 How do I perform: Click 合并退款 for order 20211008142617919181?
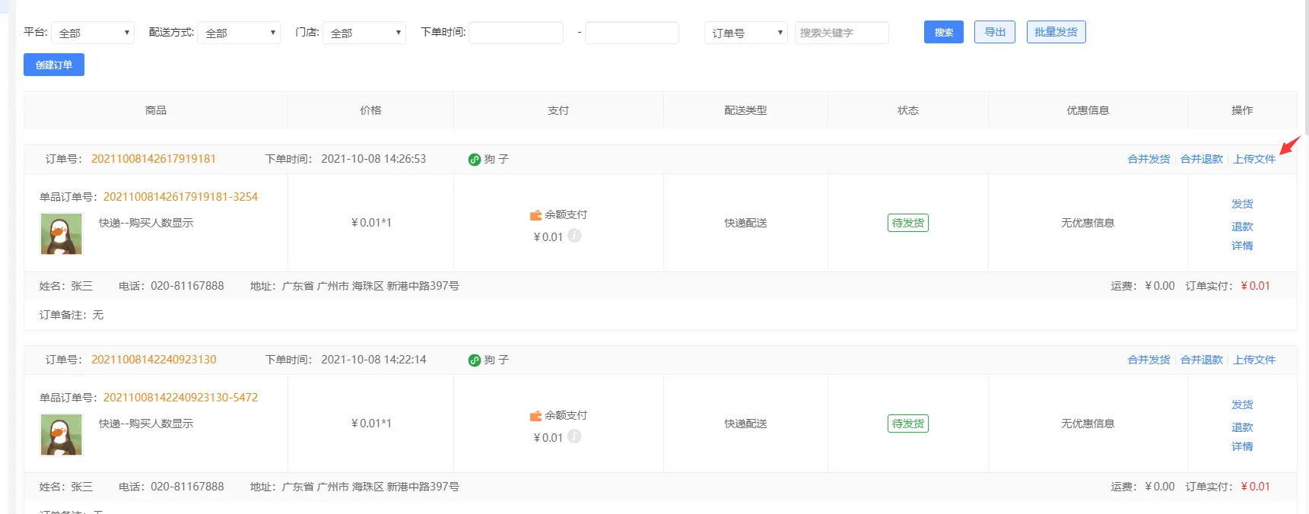(1202, 159)
